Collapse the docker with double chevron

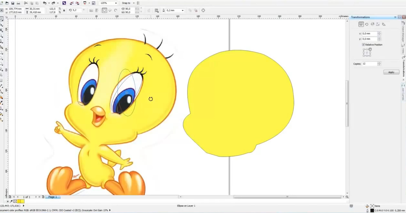pyautogui.click(x=395, y=17)
